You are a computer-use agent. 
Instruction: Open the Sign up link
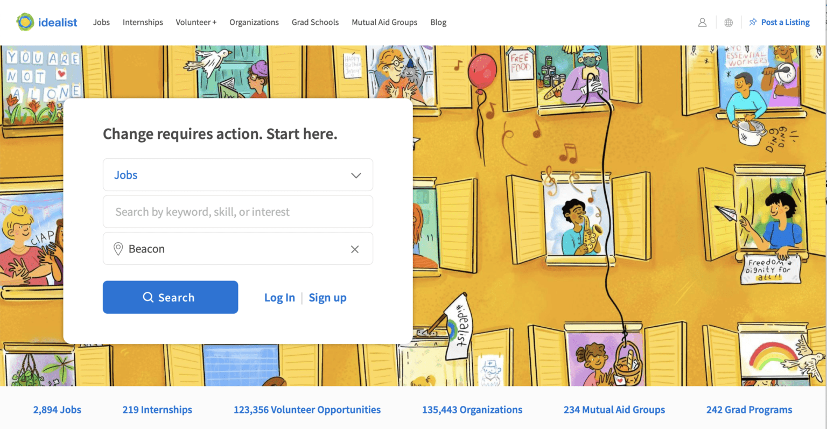327,297
